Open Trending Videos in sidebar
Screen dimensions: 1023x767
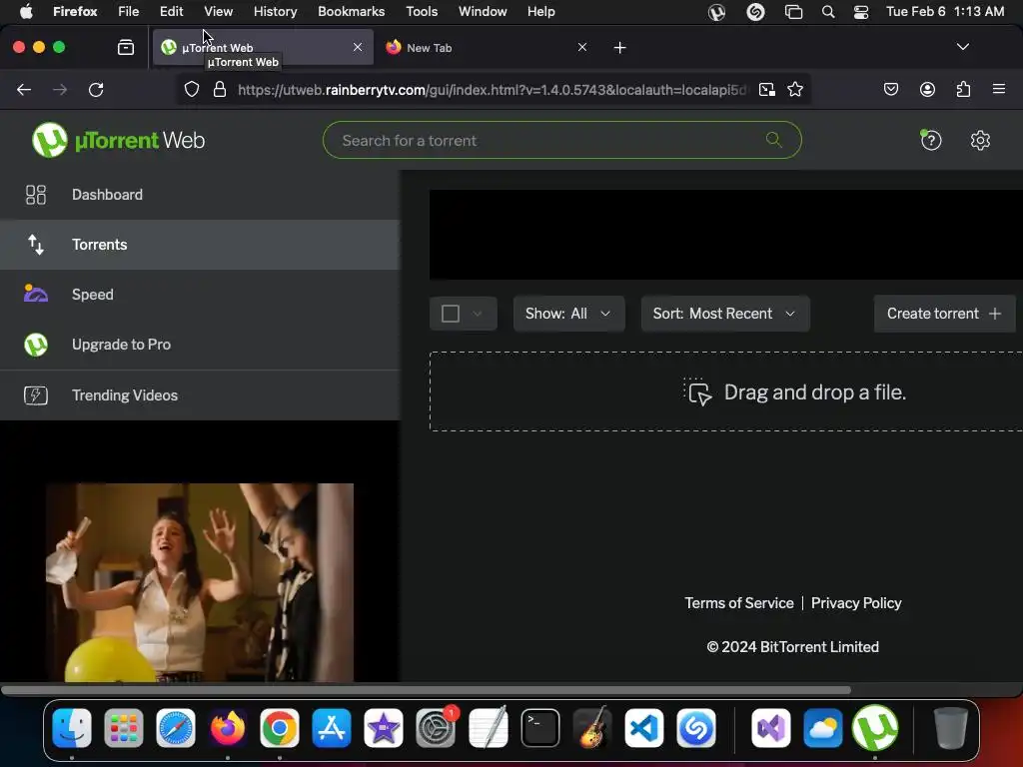(x=200, y=395)
